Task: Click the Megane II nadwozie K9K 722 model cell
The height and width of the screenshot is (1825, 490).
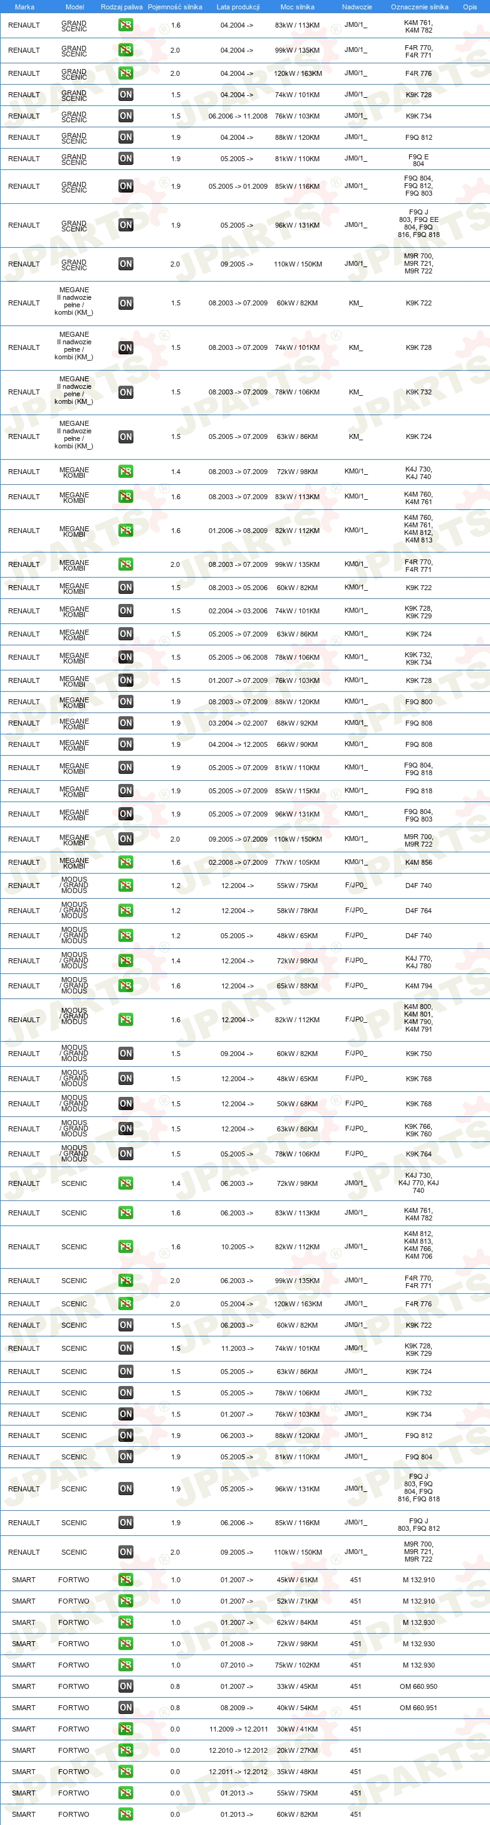Action: point(74,301)
